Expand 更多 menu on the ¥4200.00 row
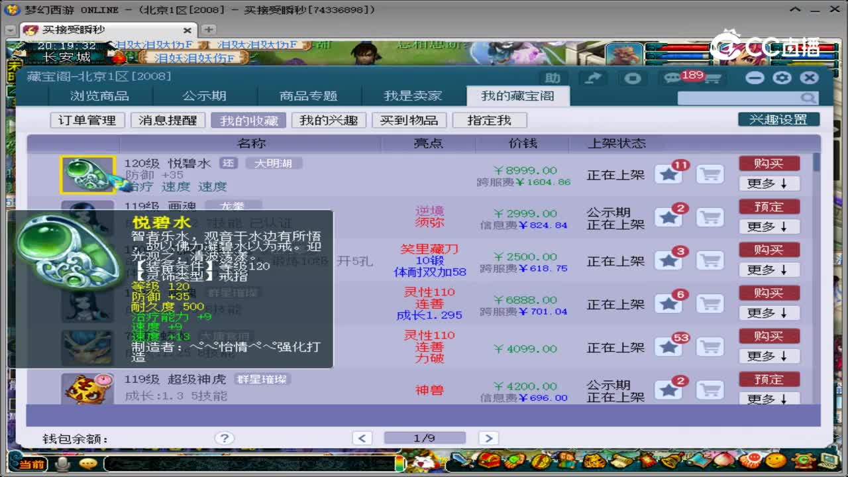This screenshot has width=848, height=477. (769, 399)
